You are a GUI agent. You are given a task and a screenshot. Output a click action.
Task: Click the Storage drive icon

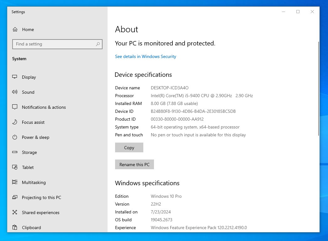click(15, 152)
